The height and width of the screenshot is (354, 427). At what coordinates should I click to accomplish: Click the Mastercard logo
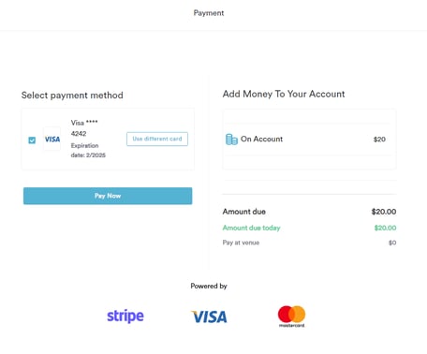point(291,317)
